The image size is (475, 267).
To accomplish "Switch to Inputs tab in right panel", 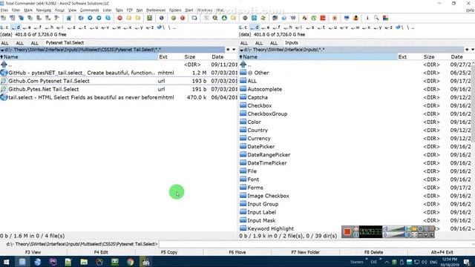I will point(292,43).
